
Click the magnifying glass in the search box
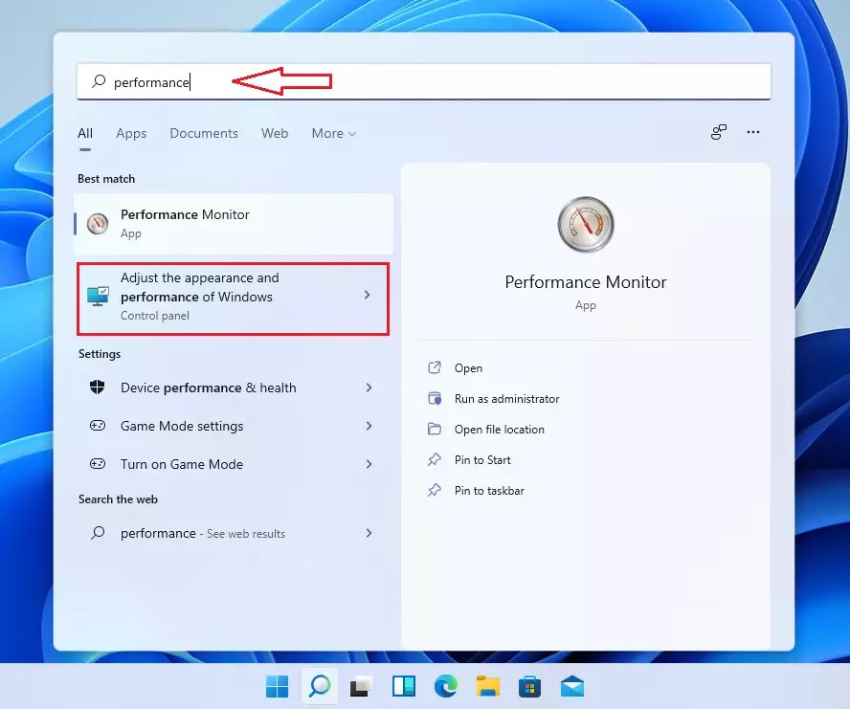click(97, 81)
